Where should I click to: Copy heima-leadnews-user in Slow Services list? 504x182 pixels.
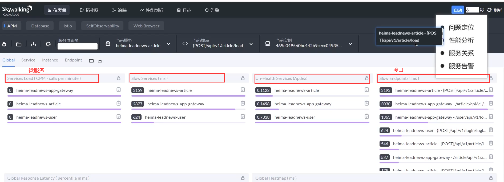click(x=243, y=116)
